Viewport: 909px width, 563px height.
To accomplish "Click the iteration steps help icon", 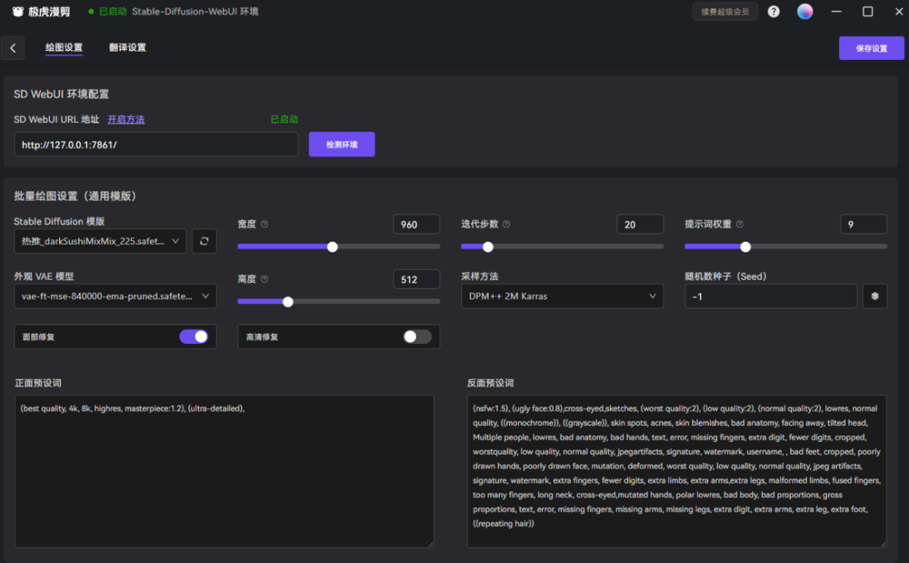I will 506,224.
